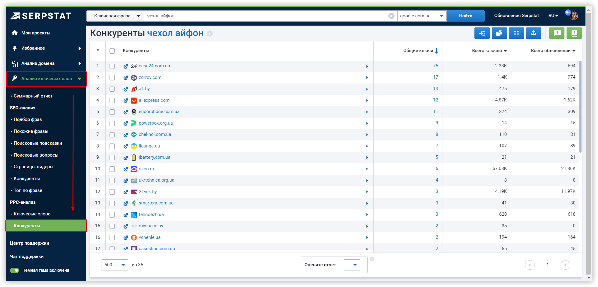Viewport: 598px width, 287px height.
Task: Open the green help book icon
Action: (x=574, y=33)
